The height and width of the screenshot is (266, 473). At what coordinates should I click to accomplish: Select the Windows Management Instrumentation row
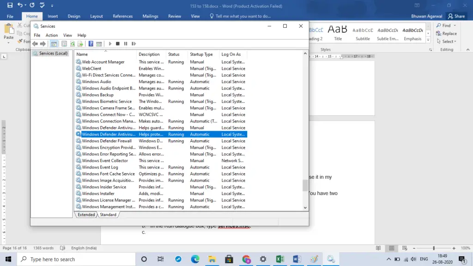tap(161, 207)
